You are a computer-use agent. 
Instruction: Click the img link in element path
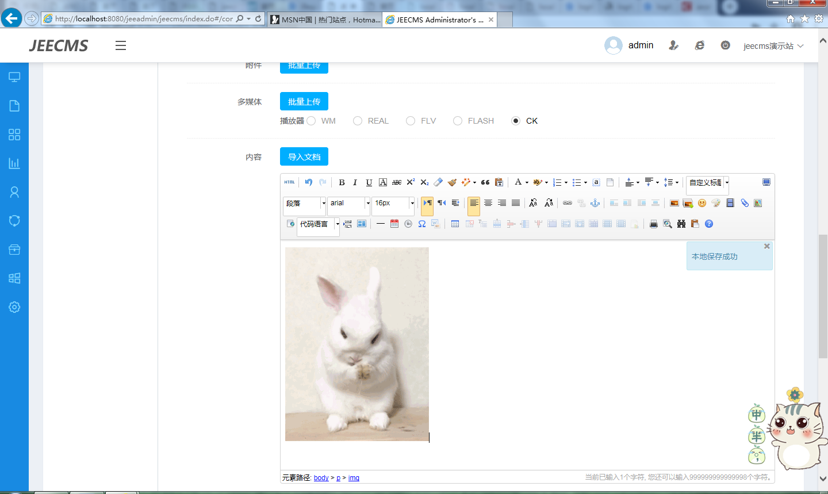(354, 478)
